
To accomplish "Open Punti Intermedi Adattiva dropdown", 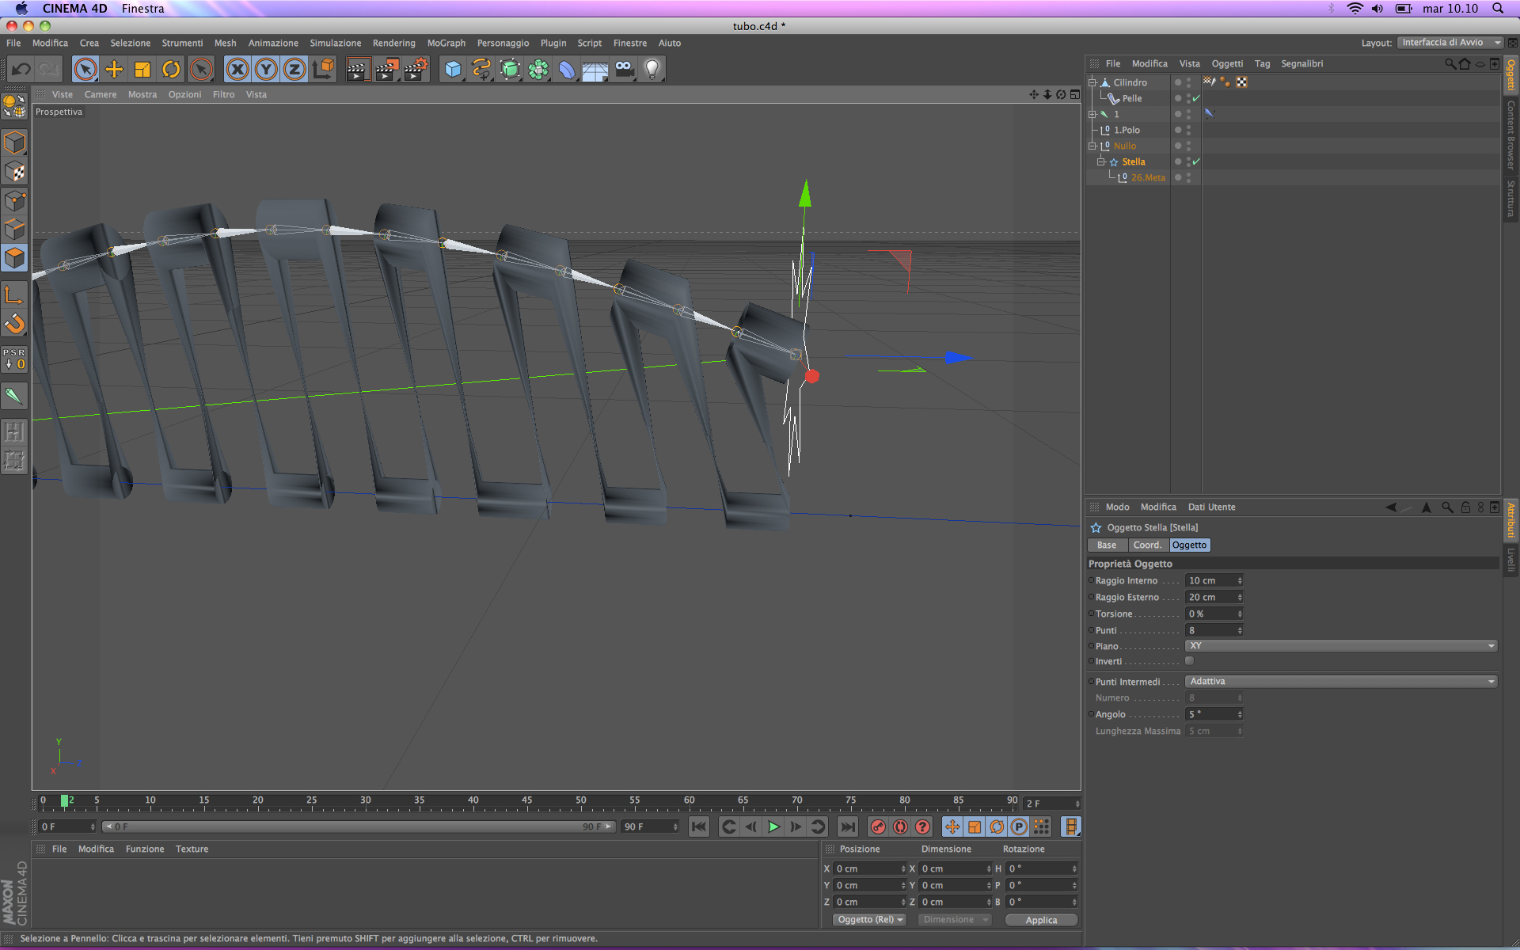I will [1340, 682].
